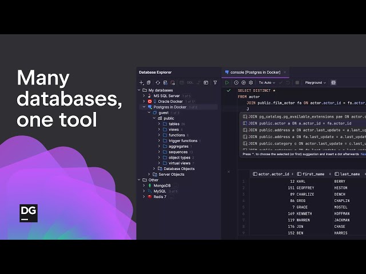Click the MongoDB leaf icon
The height and width of the screenshot is (274, 366).
pos(150,186)
